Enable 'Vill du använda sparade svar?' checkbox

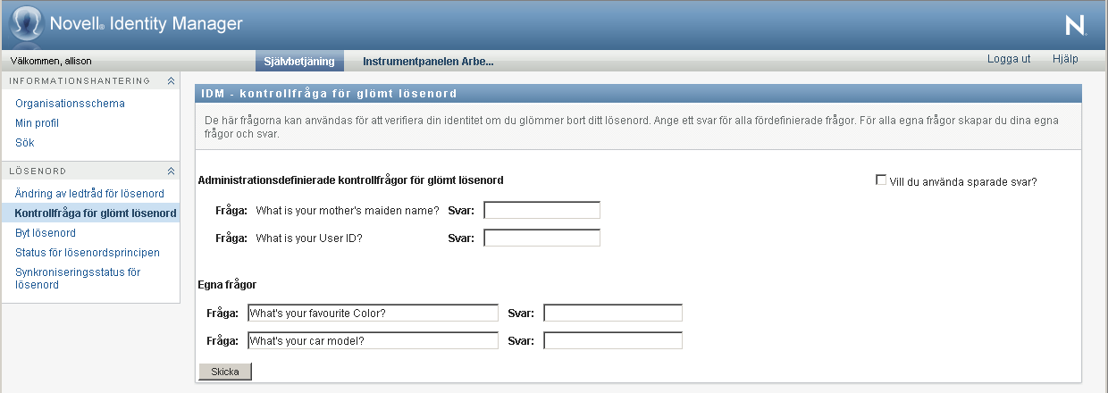(882, 180)
